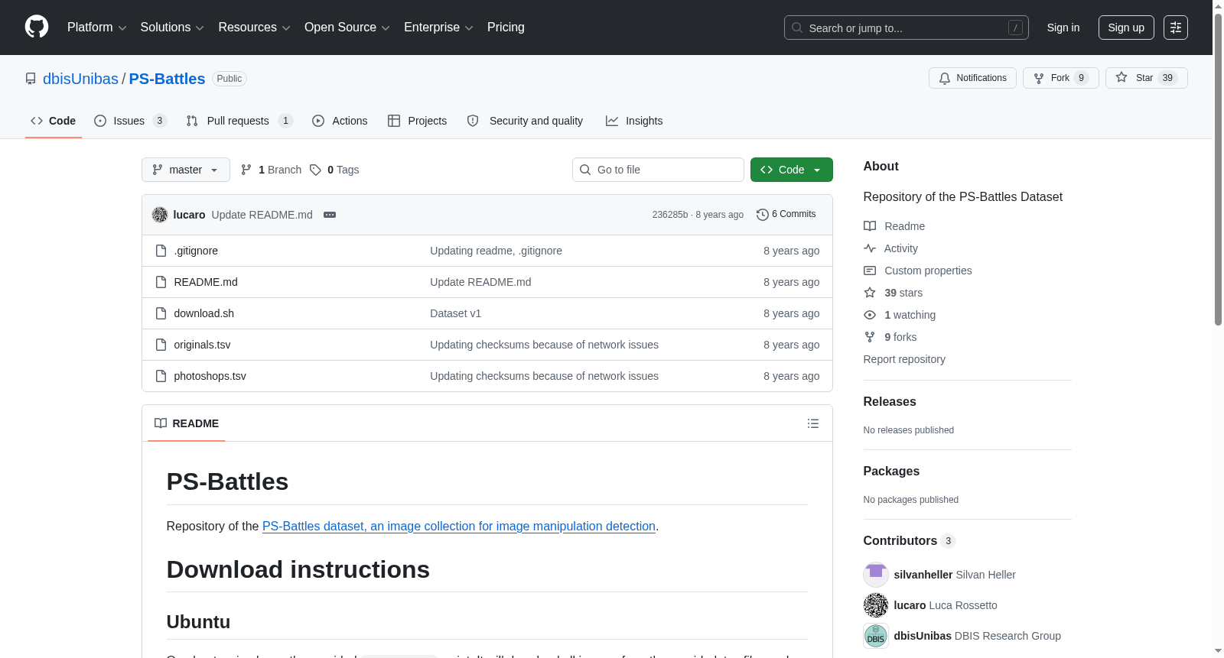Open 'Updating readme, .gitignore' commit message
1224x658 pixels.
click(496, 251)
